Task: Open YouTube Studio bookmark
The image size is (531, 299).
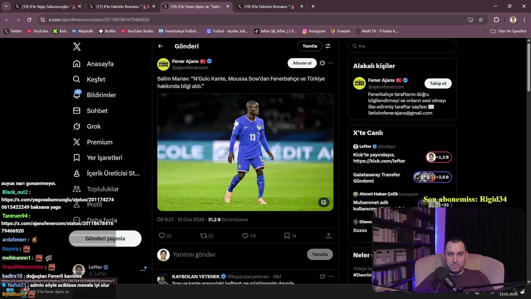Action: point(137,31)
